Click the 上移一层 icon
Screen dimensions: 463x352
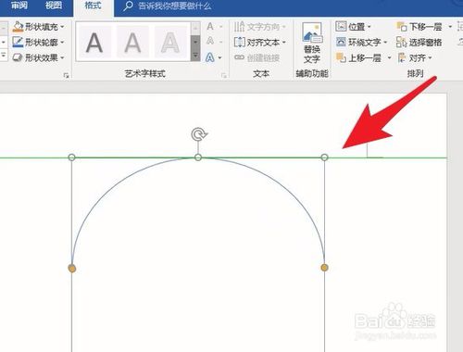point(341,57)
